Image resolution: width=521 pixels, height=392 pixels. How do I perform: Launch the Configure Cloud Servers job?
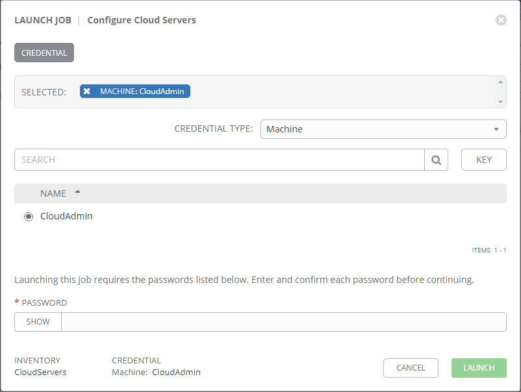click(479, 368)
